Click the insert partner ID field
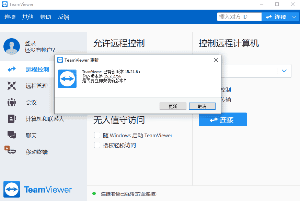The width and height of the screenshot is (300, 201). (239, 17)
